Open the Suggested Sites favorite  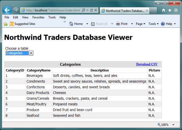(x=23, y=24)
